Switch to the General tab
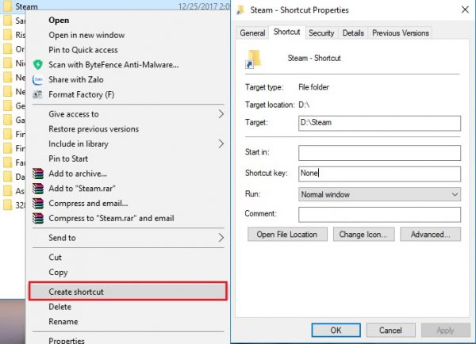476x344 pixels. 252,32
